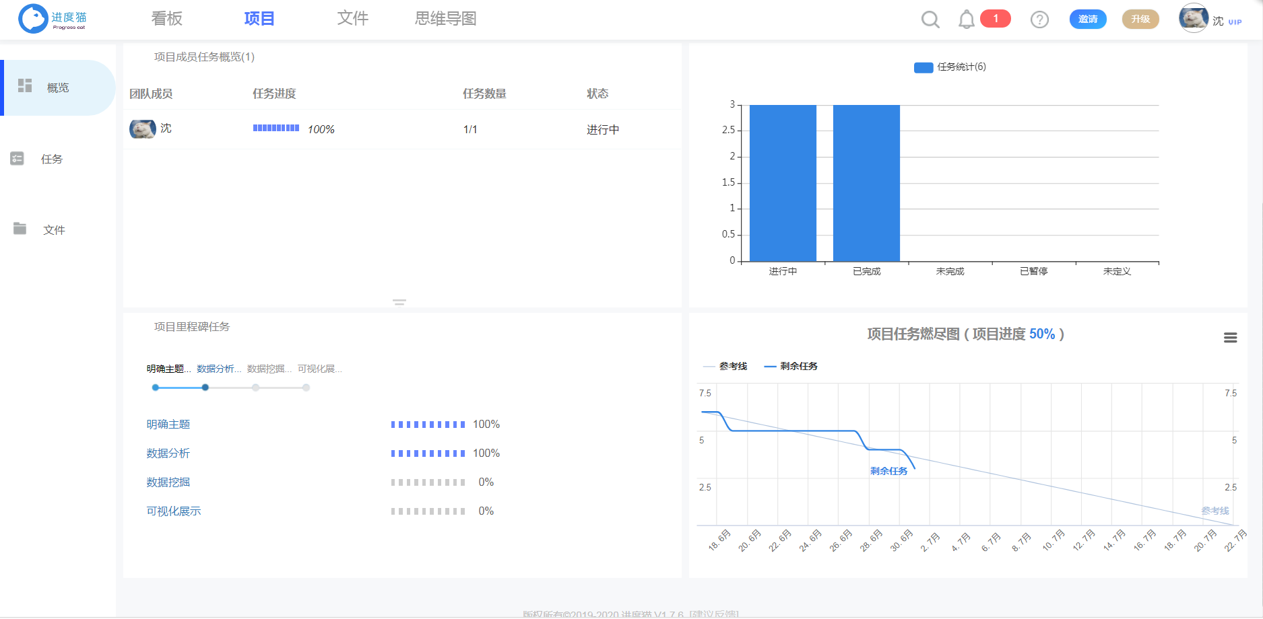The image size is (1263, 619).
Task: Click the 数据挖掘 0% progress bar
Action: [x=428, y=482]
